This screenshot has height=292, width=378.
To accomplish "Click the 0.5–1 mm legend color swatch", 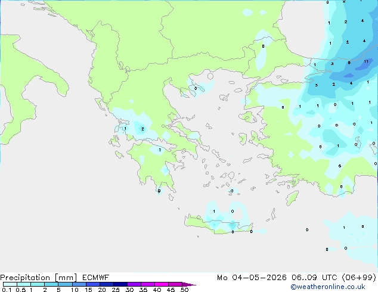I will pos(24,284).
